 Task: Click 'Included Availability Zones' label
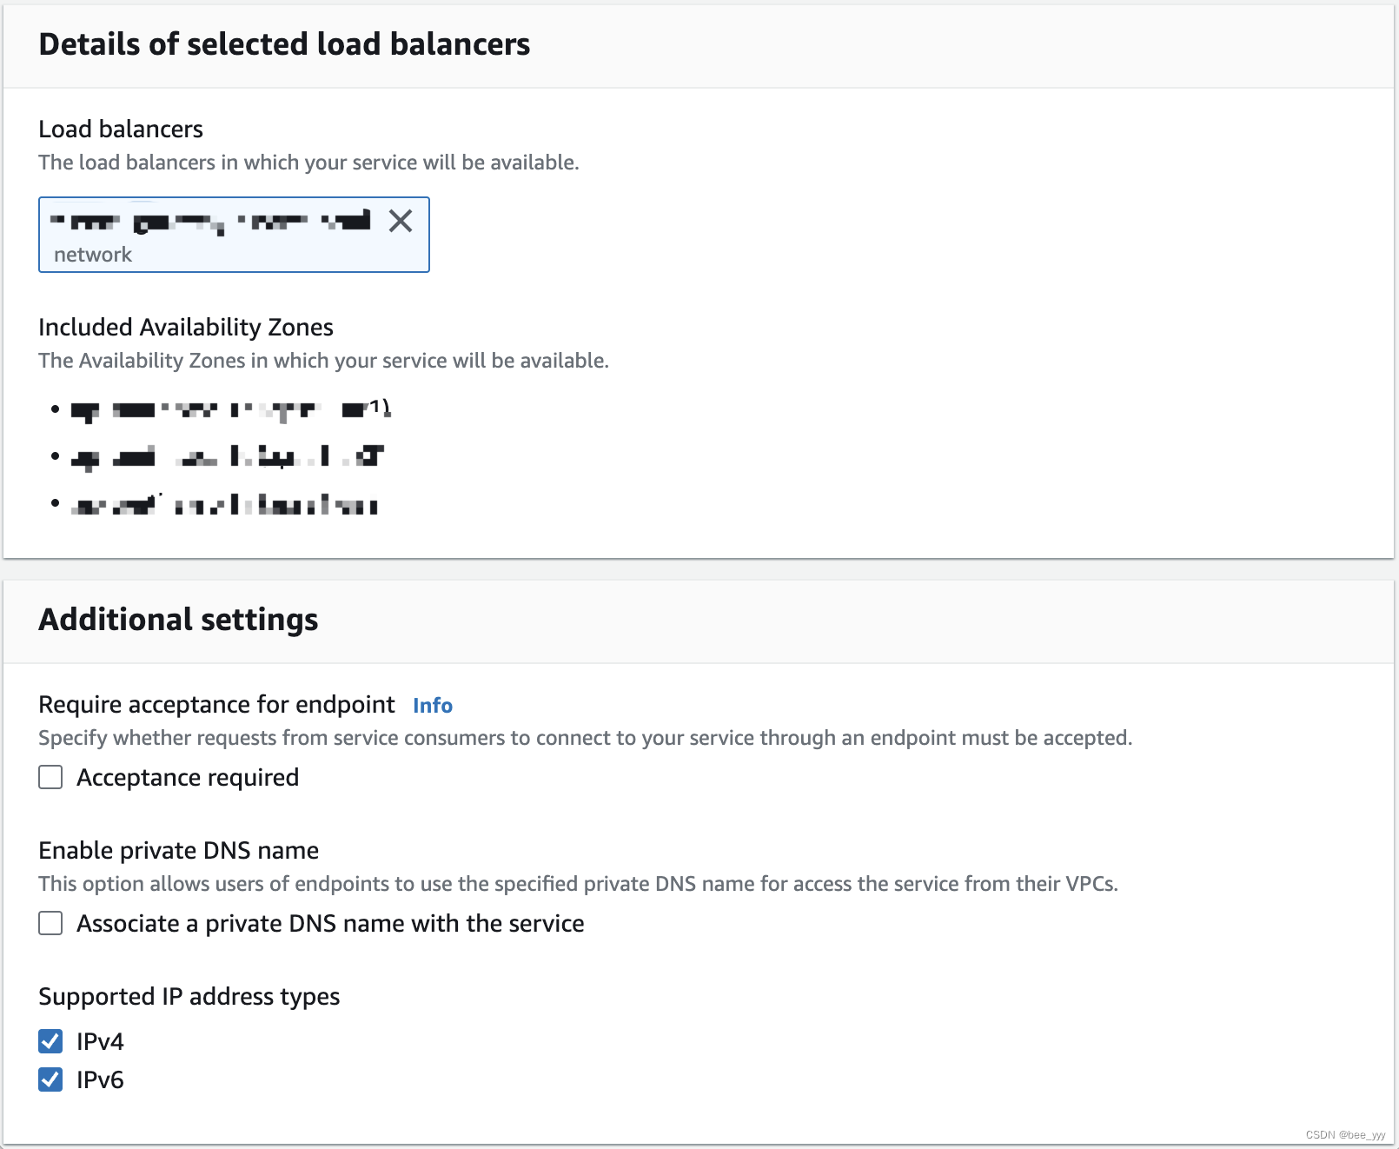186,327
